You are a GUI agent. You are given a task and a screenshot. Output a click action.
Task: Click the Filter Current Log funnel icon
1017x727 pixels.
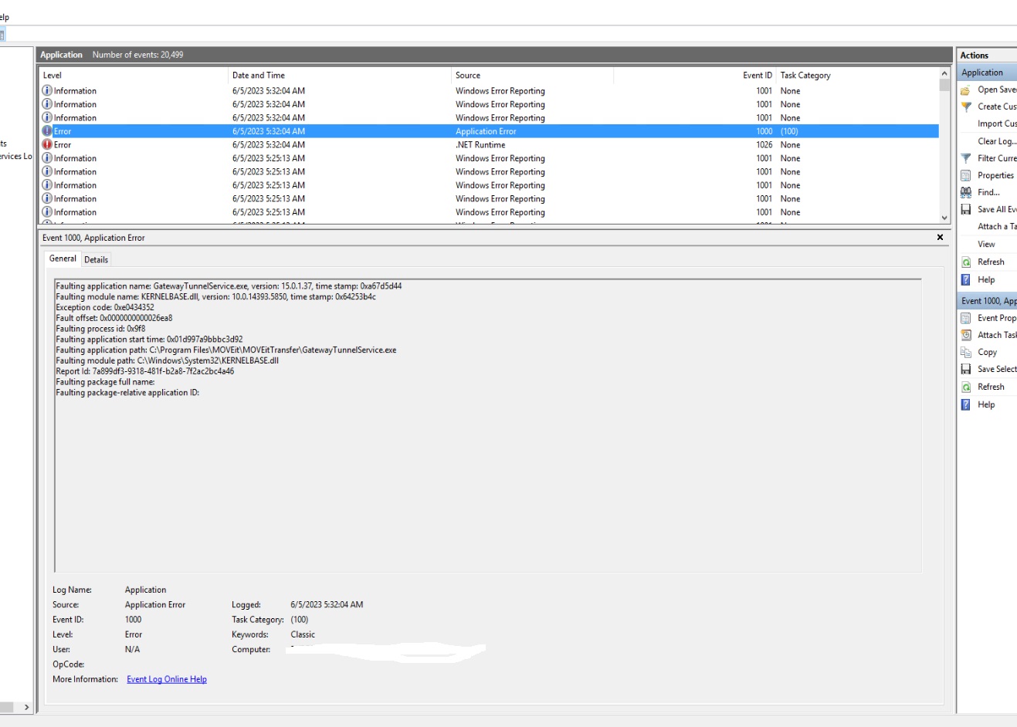pos(965,158)
